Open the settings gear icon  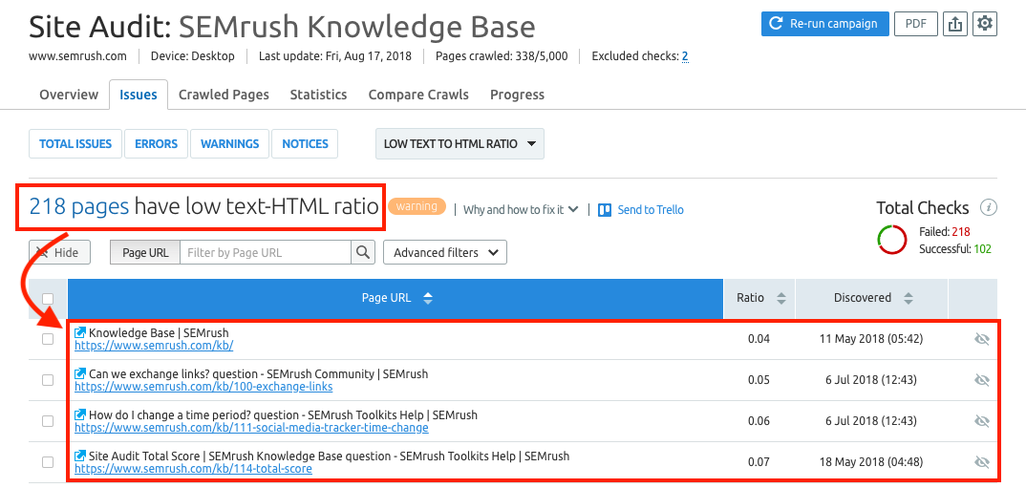coord(985,24)
